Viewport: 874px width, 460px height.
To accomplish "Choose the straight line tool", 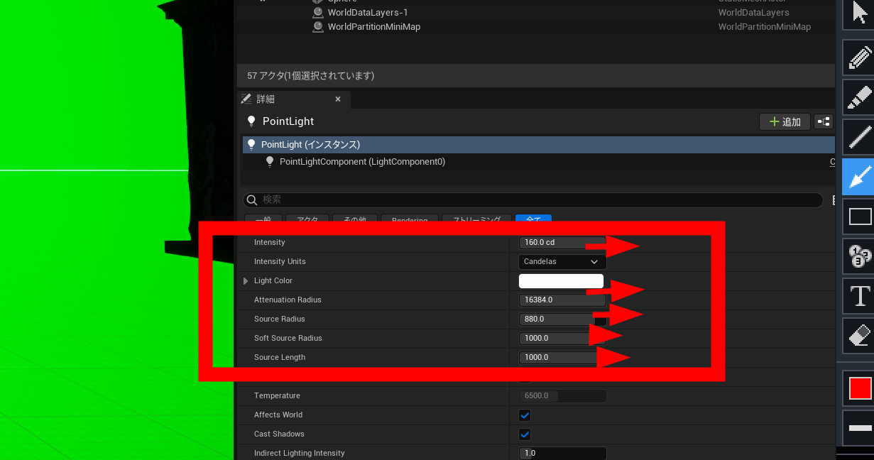I will tap(860, 138).
